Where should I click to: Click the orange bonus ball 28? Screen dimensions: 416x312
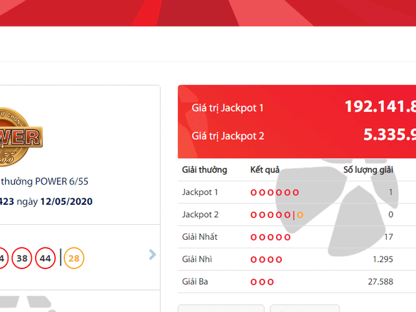pos(74,258)
